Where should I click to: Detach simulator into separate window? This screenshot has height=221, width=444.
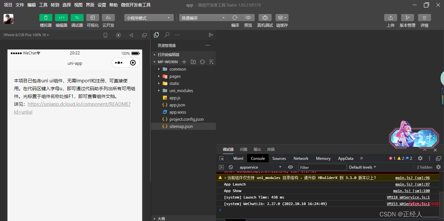[x=144, y=35]
